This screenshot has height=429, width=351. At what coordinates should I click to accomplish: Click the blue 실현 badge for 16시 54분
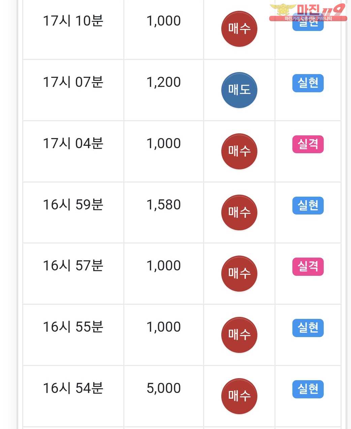308,389
